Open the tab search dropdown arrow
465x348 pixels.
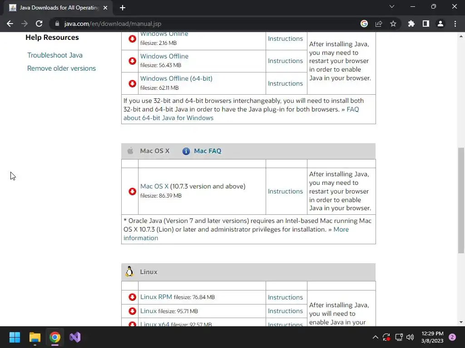tap(392, 6)
